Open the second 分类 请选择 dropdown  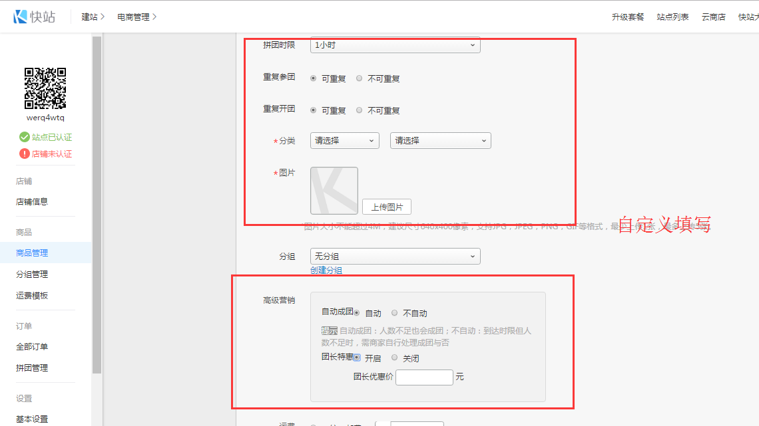(440, 141)
